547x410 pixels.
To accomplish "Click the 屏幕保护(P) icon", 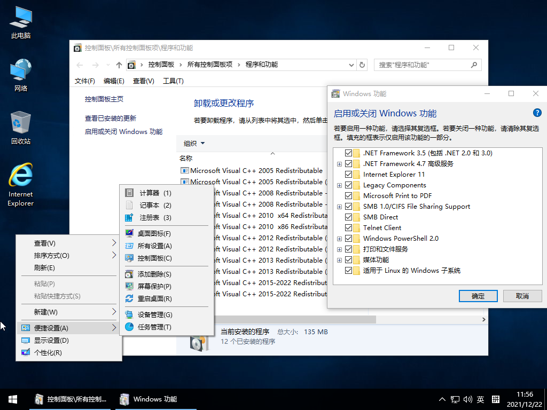I will (129, 286).
